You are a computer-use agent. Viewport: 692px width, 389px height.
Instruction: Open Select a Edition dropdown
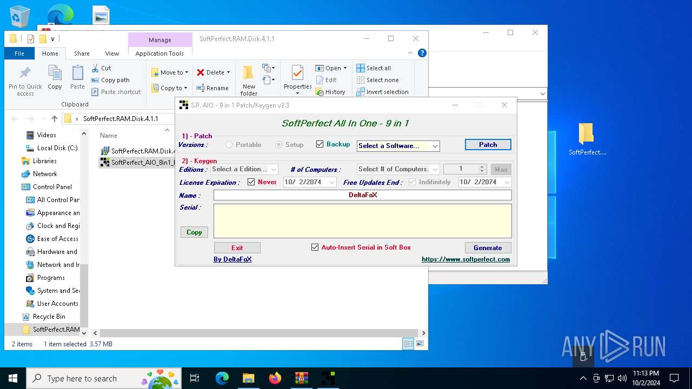coord(244,169)
